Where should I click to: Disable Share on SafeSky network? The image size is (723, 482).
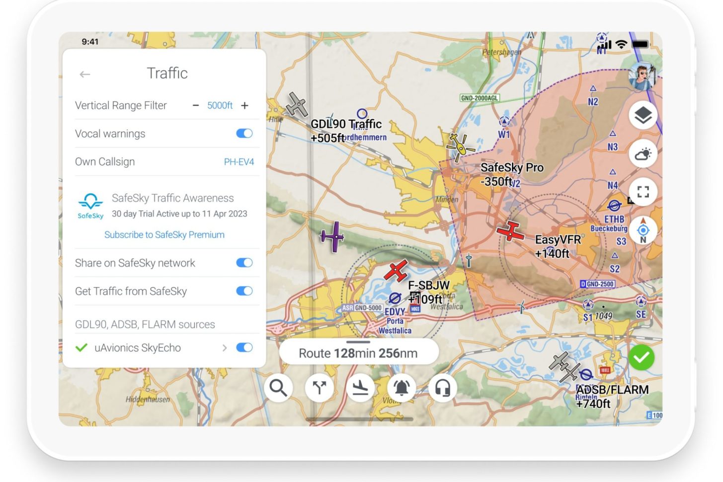pos(244,262)
